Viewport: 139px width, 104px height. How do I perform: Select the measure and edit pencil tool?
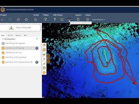(x=44, y=54)
